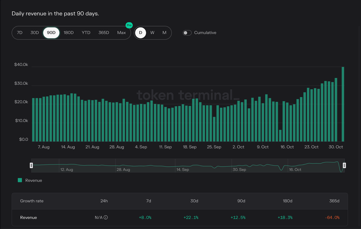Switch granularity to weekly (W)
Viewport: 361px width, 229px height.
coord(152,33)
